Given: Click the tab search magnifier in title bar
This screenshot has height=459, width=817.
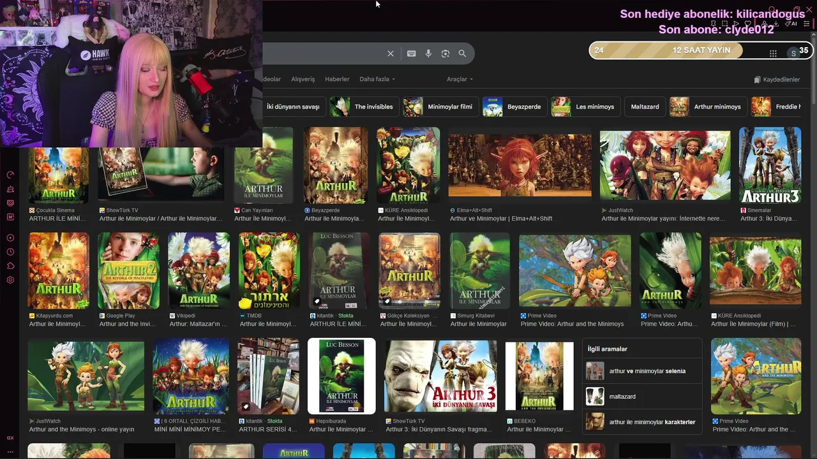Looking at the screenshot, I should pos(772,10).
